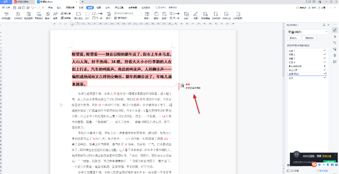Click restrict editing (限制编辑) icon
Viewport: 339px width, 174px height.
(x=206, y=14)
